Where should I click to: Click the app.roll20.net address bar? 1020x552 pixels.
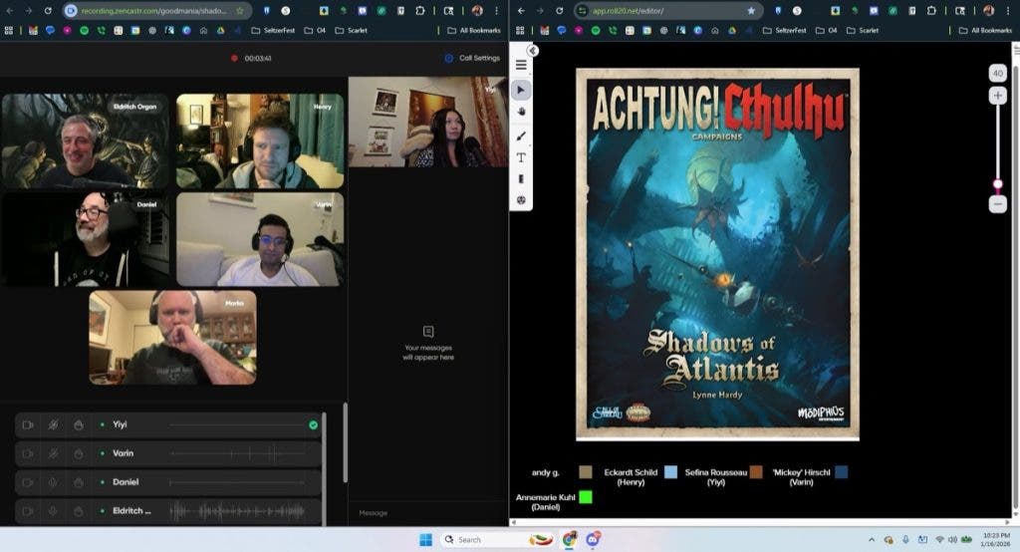pyautogui.click(x=668, y=10)
